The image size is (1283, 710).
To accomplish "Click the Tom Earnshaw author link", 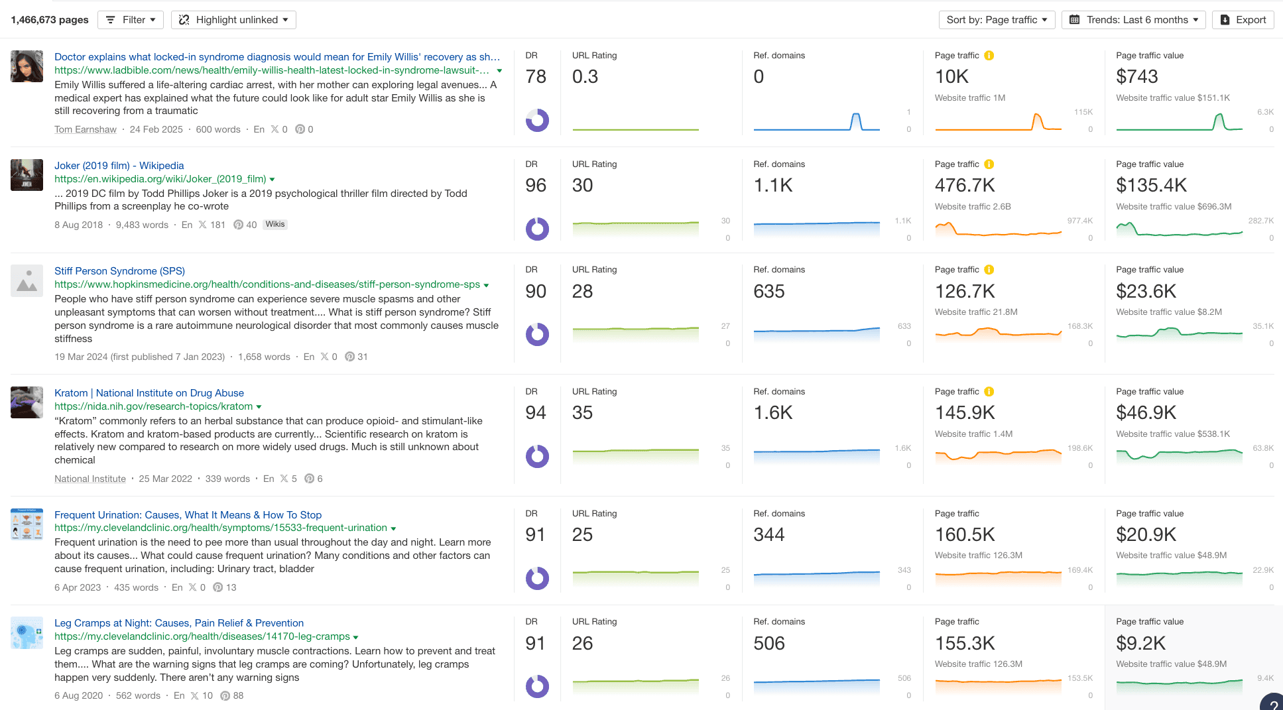I will pos(85,129).
